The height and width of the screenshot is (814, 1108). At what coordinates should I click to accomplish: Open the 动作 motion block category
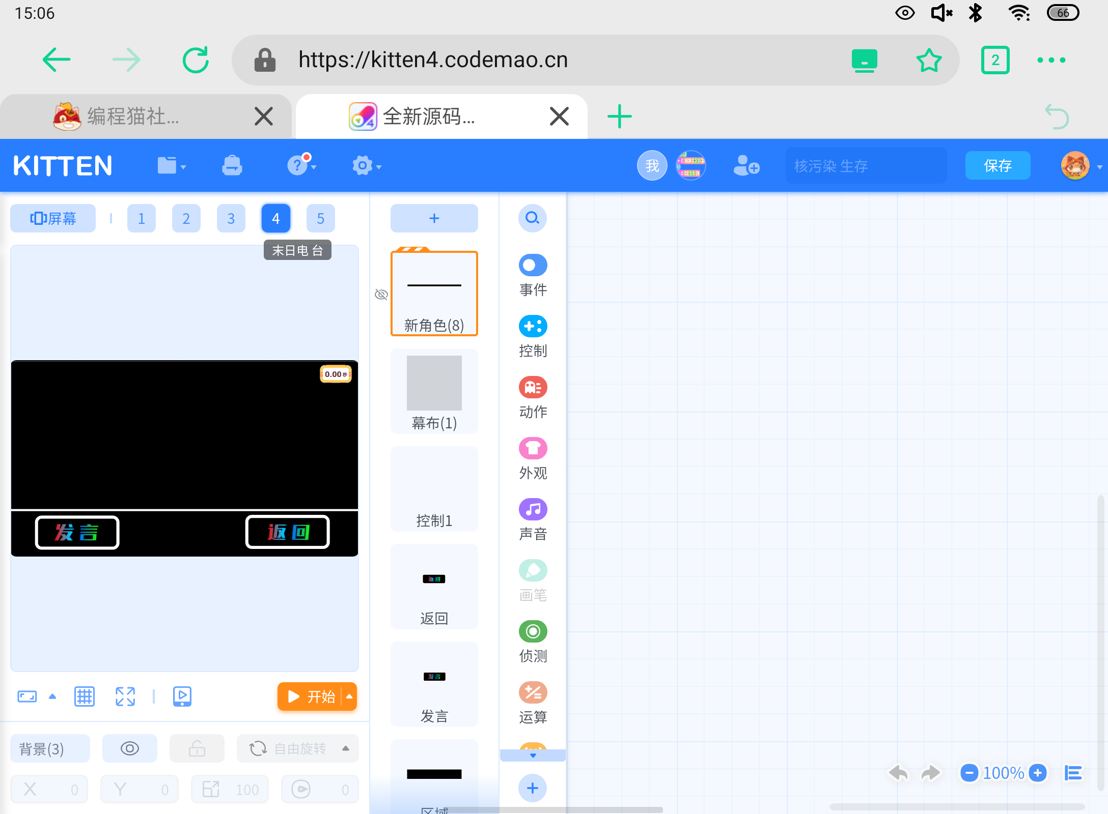tap(533, 398)
